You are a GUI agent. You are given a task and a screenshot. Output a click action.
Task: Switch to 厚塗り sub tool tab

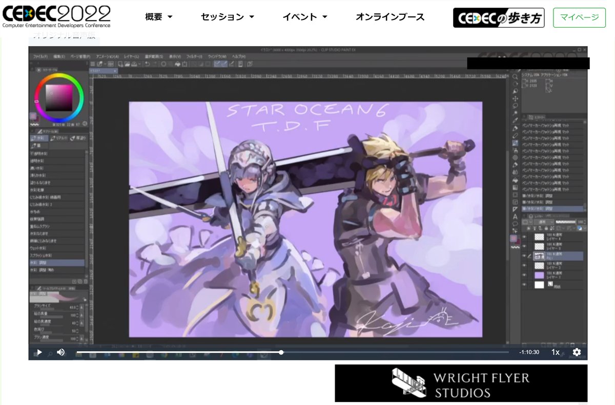(x=78, y=138)
